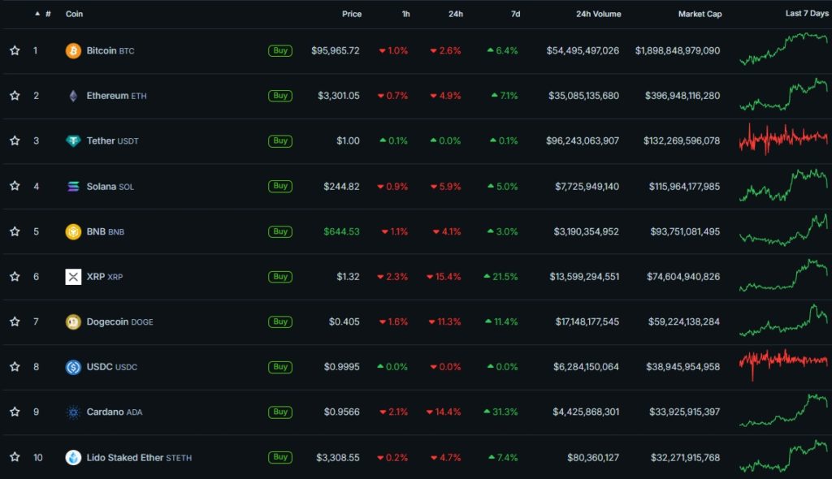Click Buy for USDC
The width and height of the screenshot is (832, 479).
pyautogui.click(x=280, y=367)
